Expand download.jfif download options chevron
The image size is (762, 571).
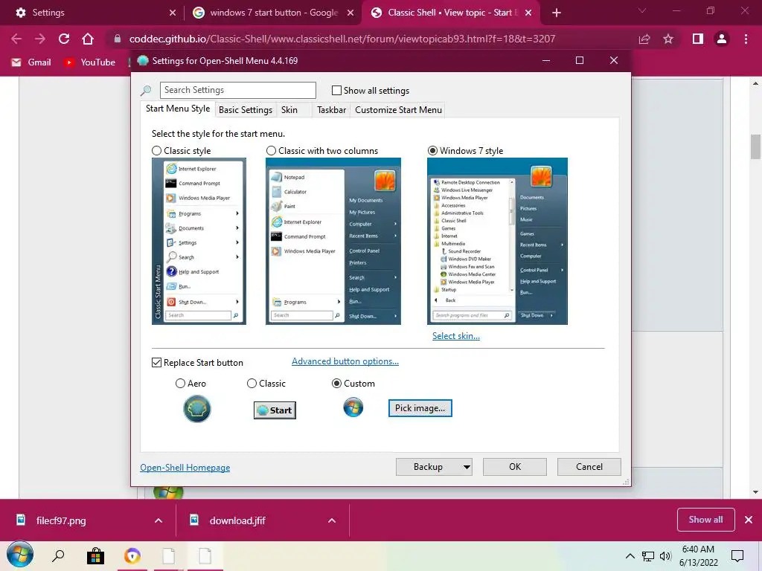pos(332,520)
